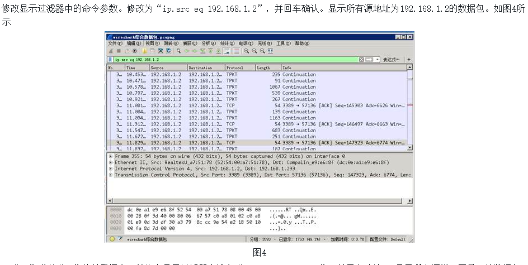Open the 编辑 menu
Viewport: 528px width, 265px height.
(134, 44)
